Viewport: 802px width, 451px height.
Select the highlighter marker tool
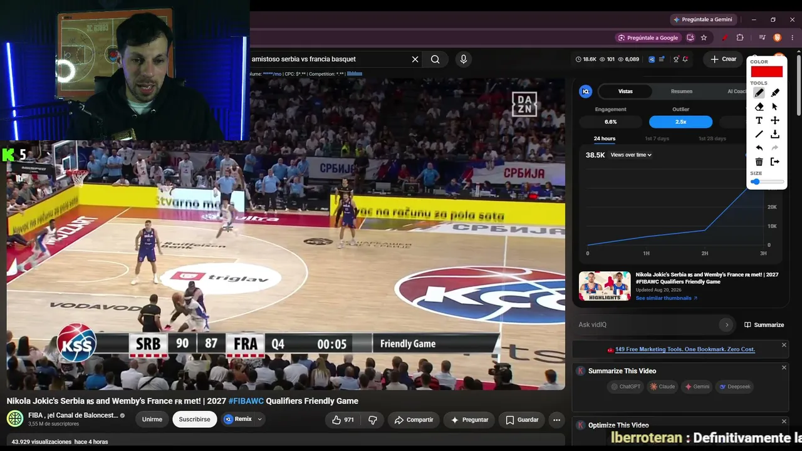775,93
